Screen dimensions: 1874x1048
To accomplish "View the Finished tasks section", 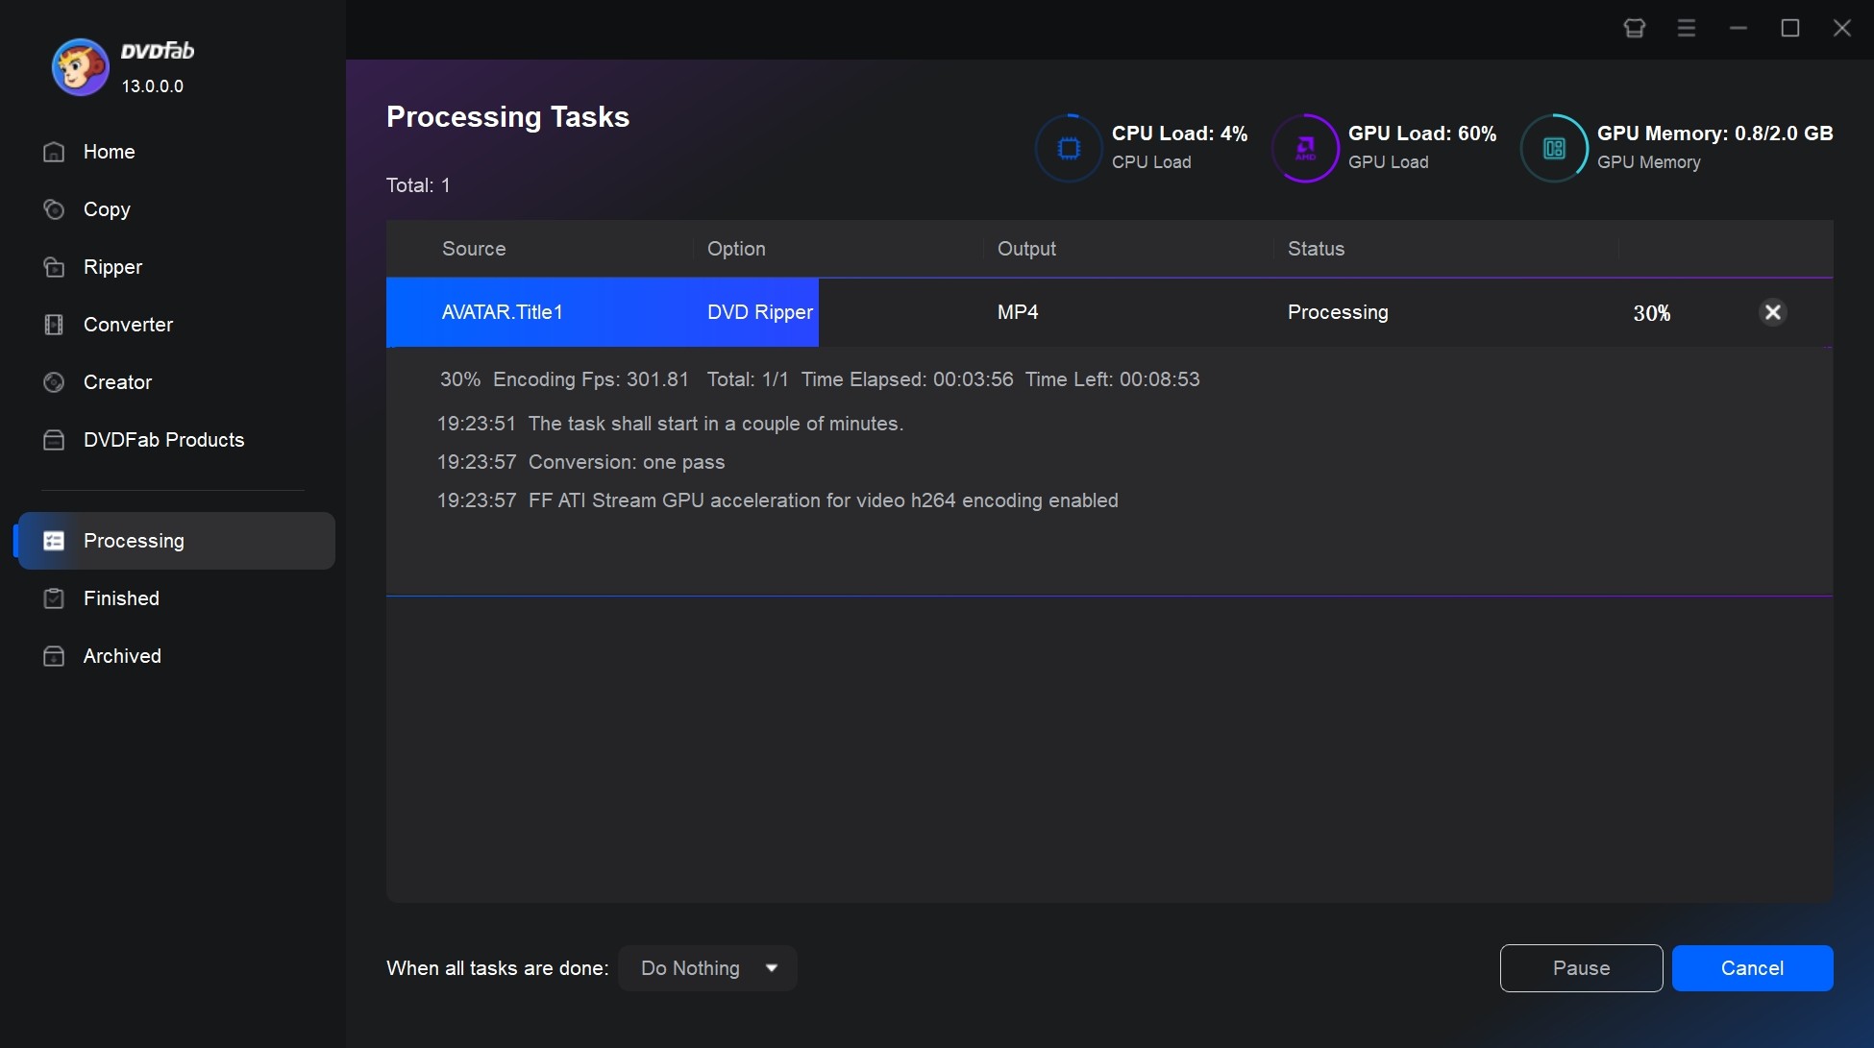I will [121, 597].
